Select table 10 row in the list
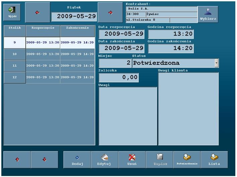 15,54
